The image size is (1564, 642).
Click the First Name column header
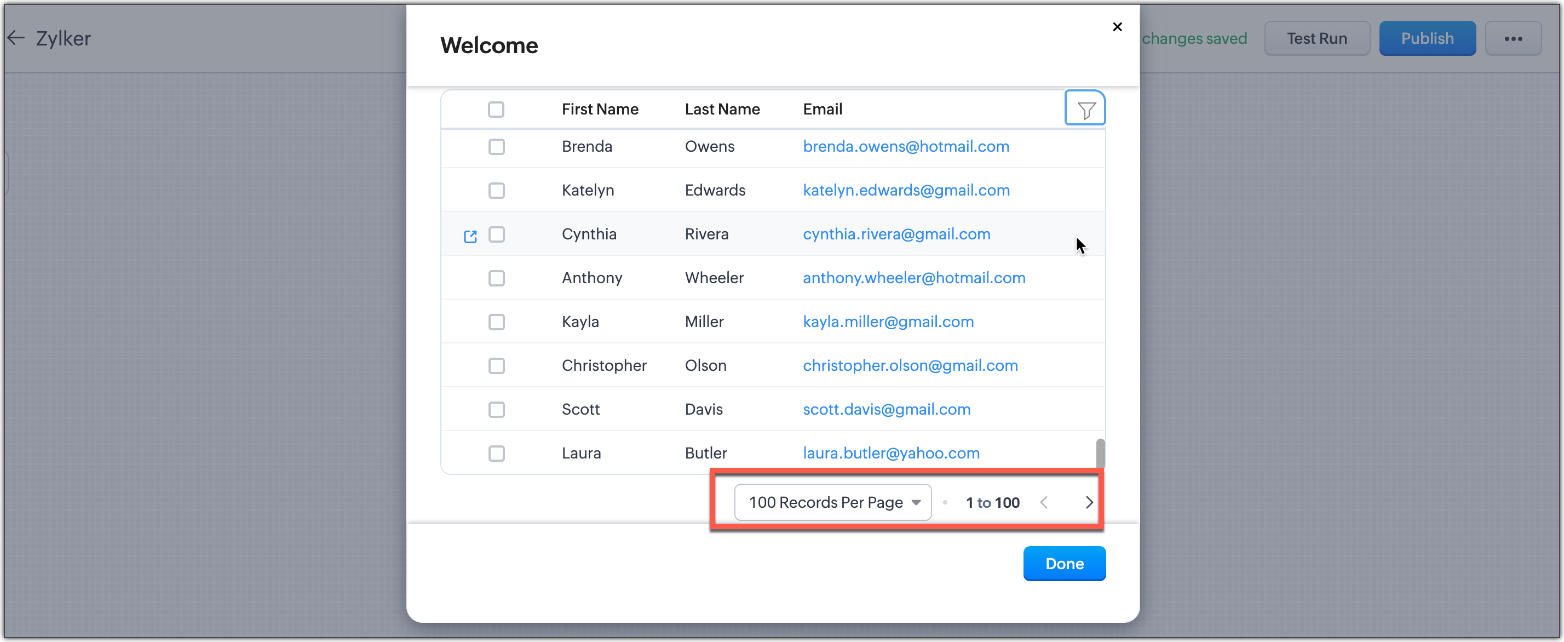tap(599, 110)
